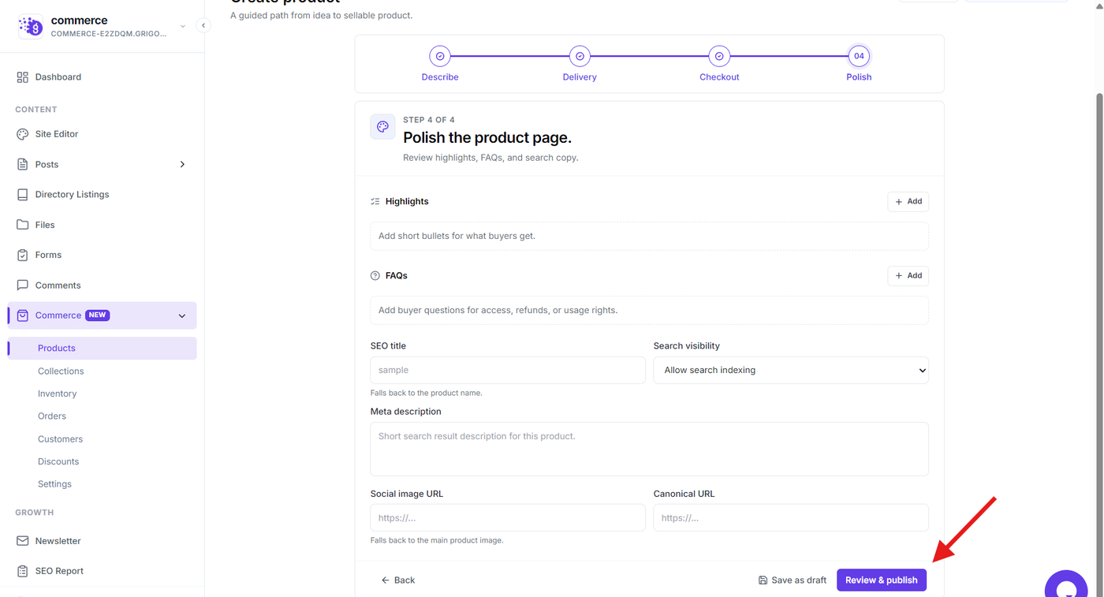Click the Forms clipboard icon
Viewport: 1104px width, 597px height.
point(22,255)
